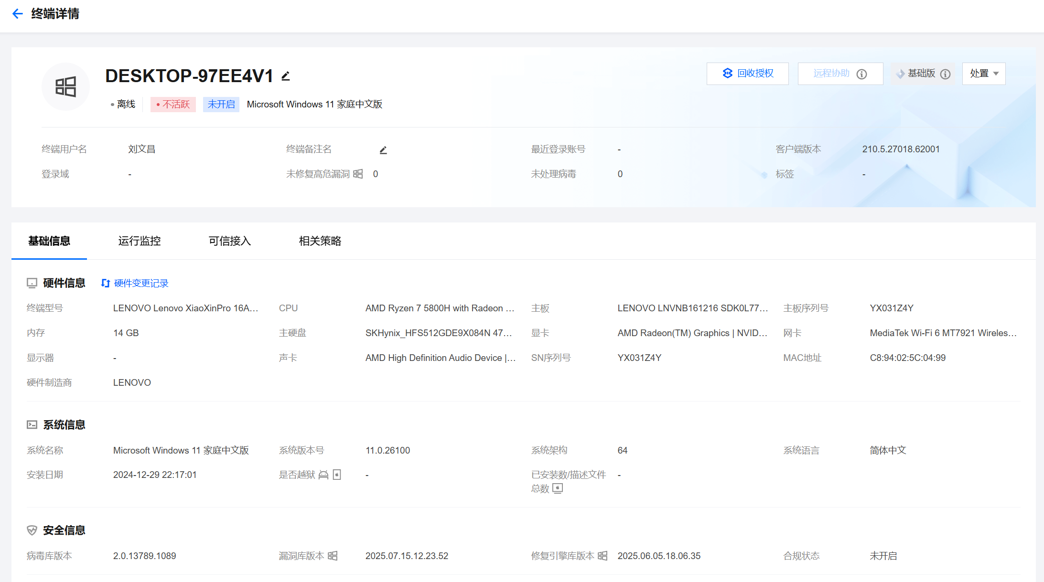
Task: Click the Windows icon next to 漏洞库版本
Action: [333, 556]
